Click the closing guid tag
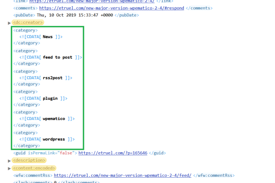This screenshot has width=275, height=183. pyautogui.click(x=157, y=153)
